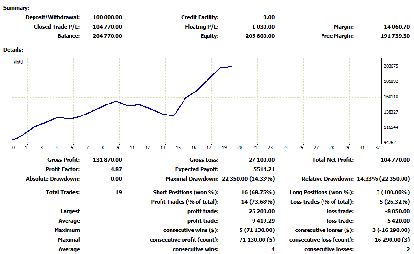Viewport: 414px width, 254px height.
Task: Select the Absolute Drawdown value 0.00
Action: [x=116, y=179]
